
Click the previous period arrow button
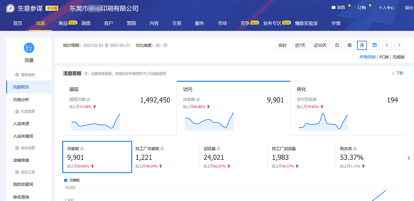387,45
